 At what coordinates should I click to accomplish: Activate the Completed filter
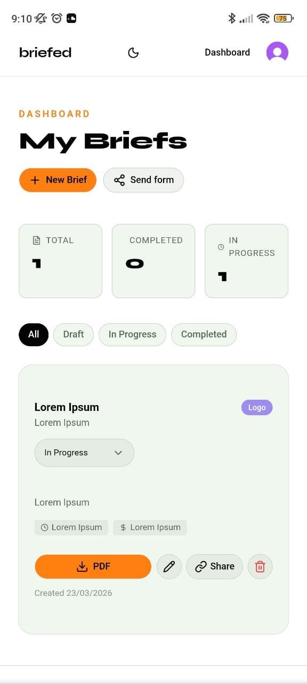tap(204, 335)
